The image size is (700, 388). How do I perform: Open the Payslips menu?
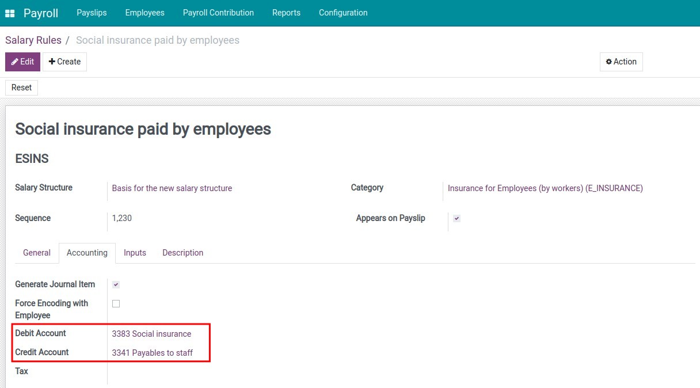pos(92,12)
